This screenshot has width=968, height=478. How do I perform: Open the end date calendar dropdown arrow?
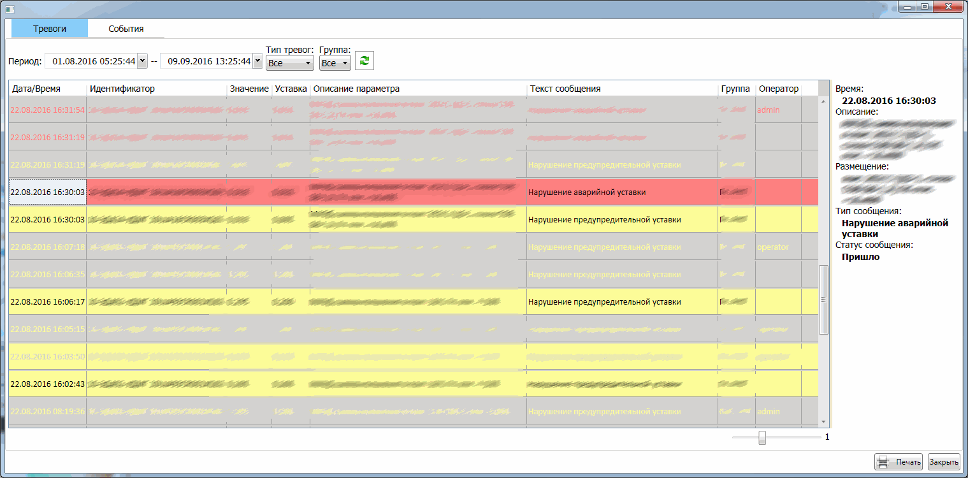click(257, 61)
